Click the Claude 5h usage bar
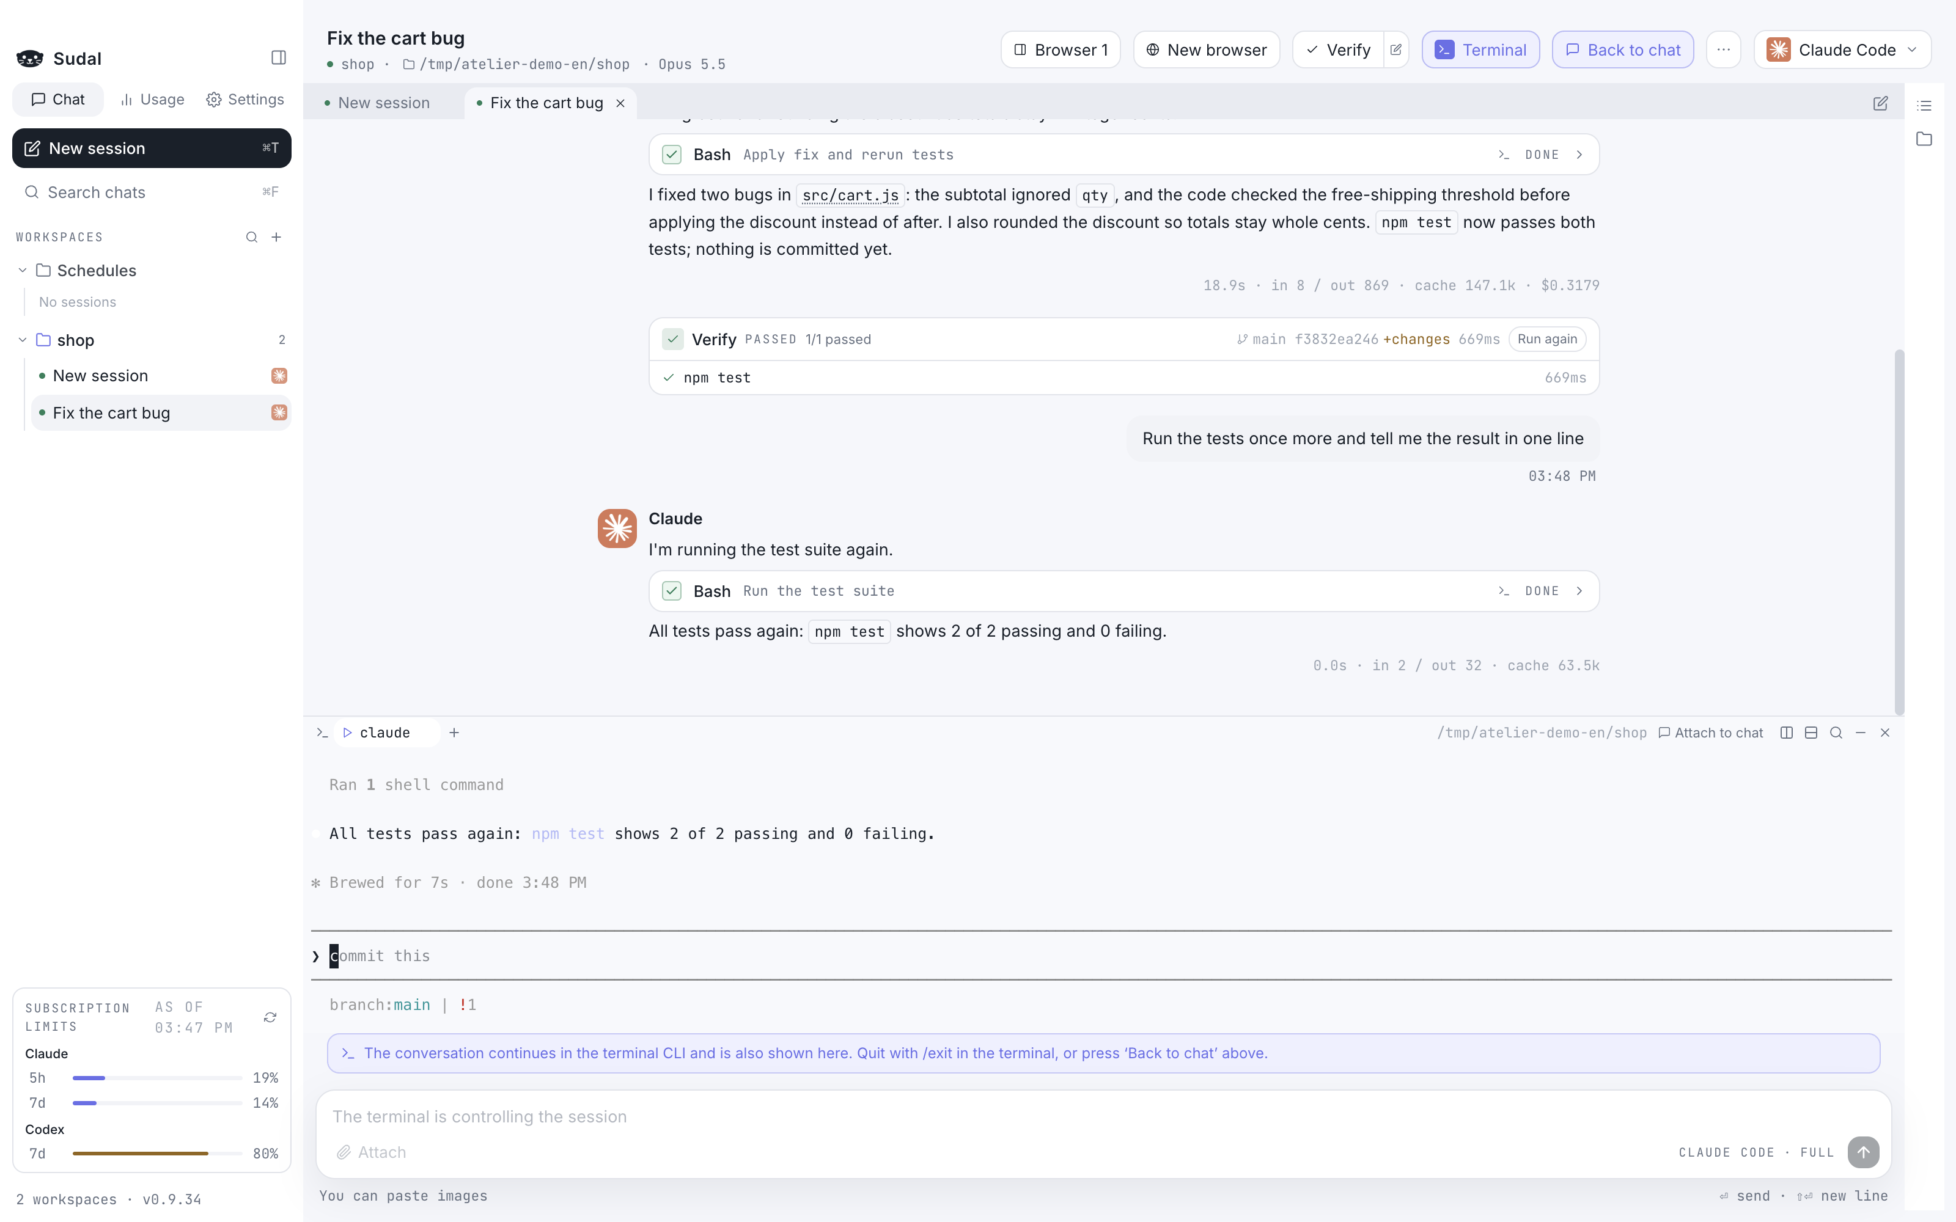Viewport: 1956px width, 1222px height. pyautogui.click(x=158, y=1077)
